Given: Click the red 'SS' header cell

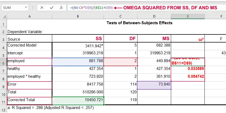Looking at the screenshot, I should point(78,38).
